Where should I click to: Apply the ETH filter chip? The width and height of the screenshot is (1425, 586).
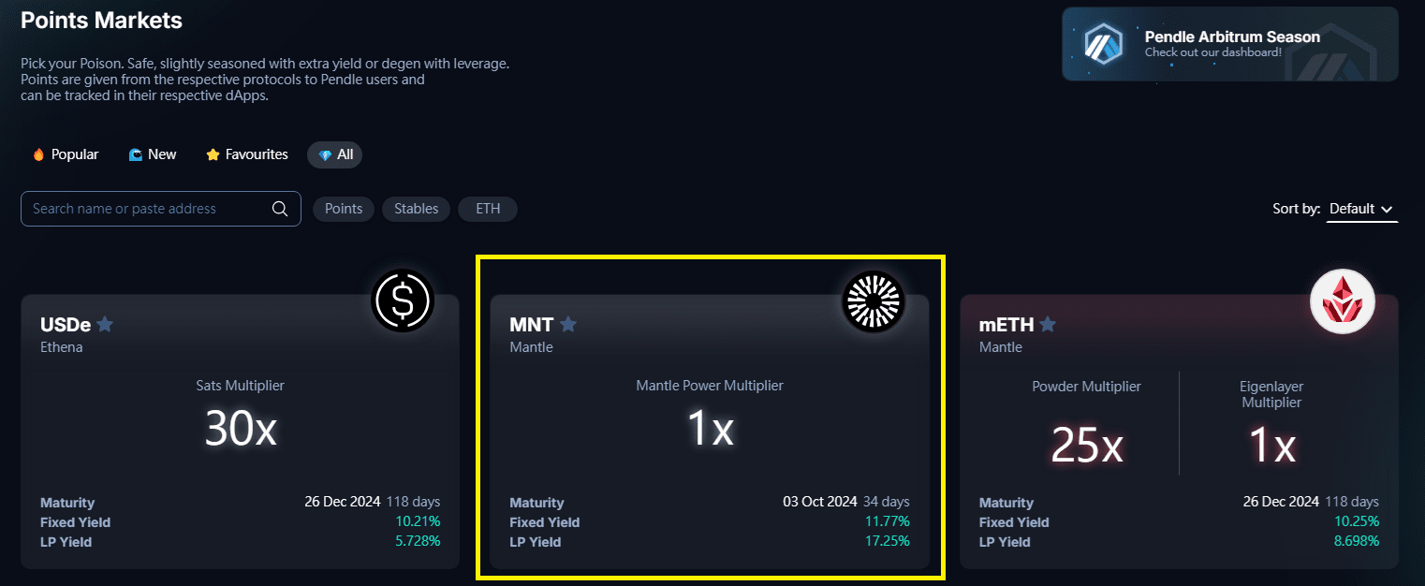coord(488,209)
